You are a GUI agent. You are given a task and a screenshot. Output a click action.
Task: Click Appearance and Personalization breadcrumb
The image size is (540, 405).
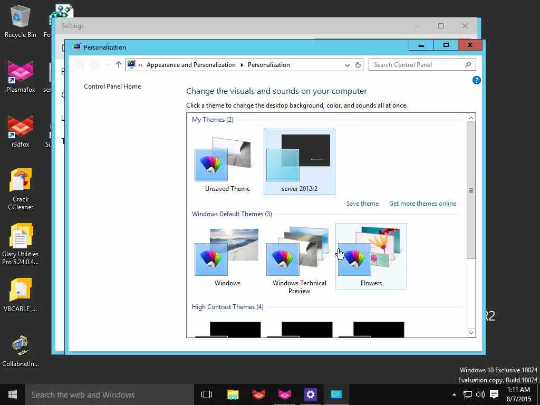click(191, 65)
